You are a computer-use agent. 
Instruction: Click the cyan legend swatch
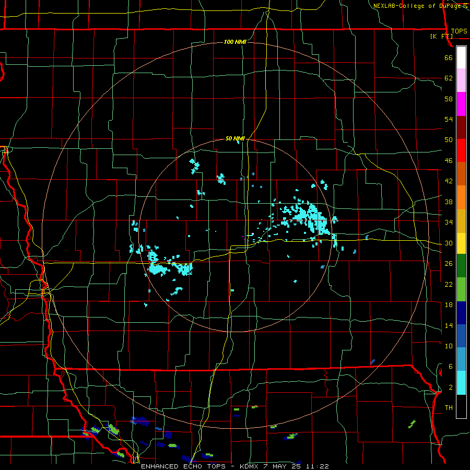[461, 383]
